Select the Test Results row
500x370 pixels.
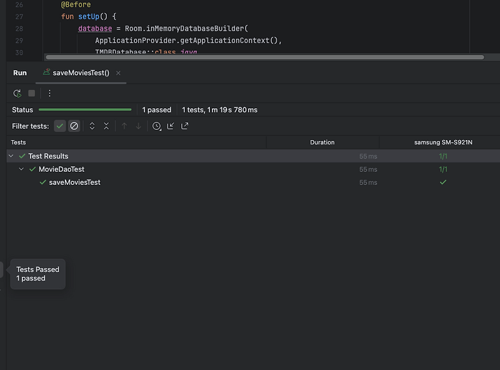click(x=253, y=156)
